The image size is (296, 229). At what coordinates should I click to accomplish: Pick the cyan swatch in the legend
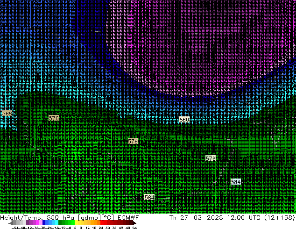[56, 222]
